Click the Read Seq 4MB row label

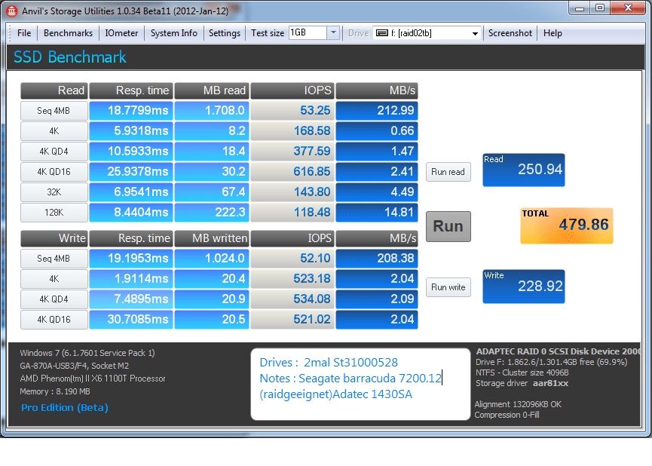[54, 111]
